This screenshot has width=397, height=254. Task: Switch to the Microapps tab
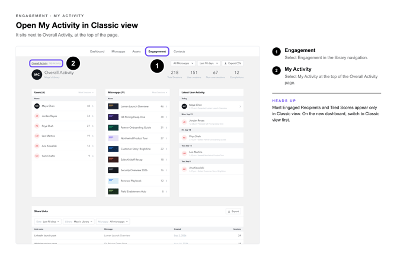119,51
